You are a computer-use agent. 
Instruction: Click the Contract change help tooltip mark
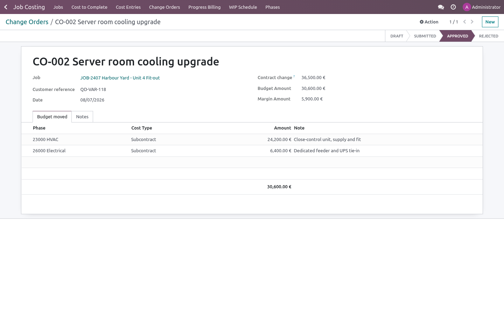tap(294, 76)
